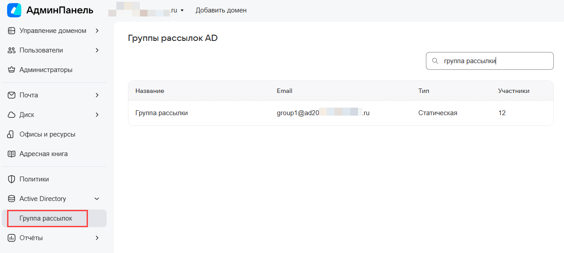Click the Пользователи people icon
Viewport: 564px width, 253px height.
12,50
